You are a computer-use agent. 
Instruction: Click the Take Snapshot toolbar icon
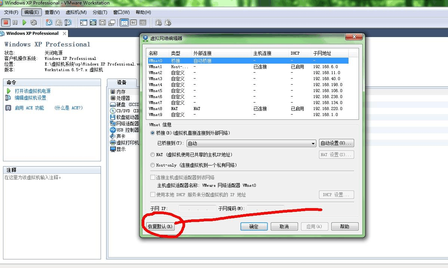tap(49, 22)
